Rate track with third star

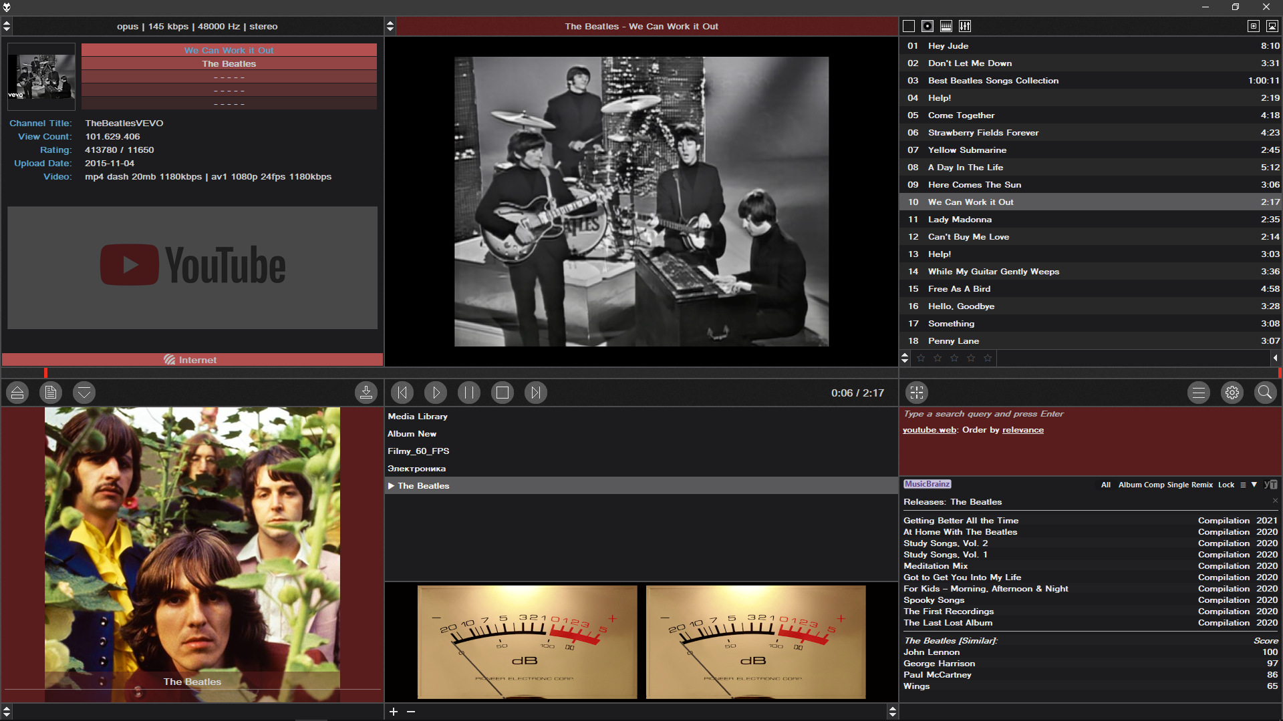tap(954, 358)
